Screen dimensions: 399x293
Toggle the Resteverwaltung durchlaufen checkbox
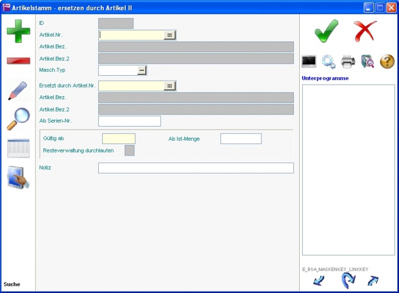coord(129,150)
